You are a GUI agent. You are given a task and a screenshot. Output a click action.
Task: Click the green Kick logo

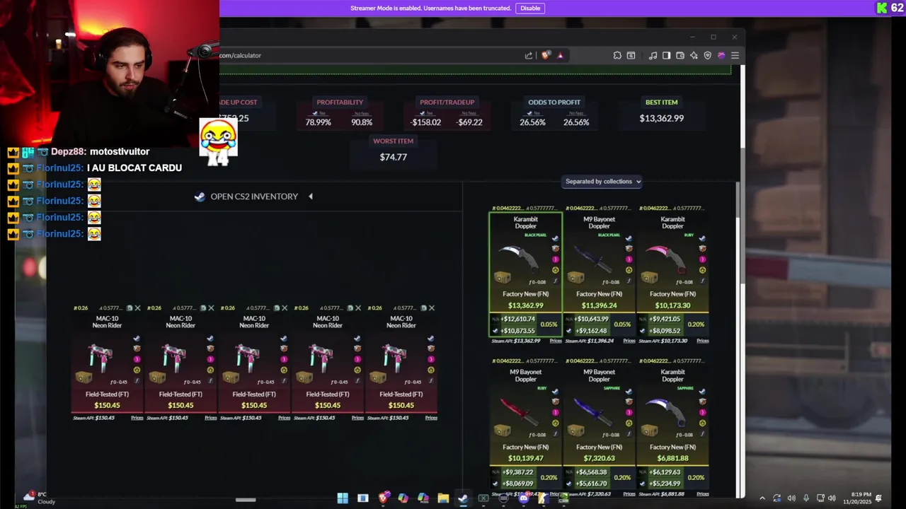coord(882,8)
